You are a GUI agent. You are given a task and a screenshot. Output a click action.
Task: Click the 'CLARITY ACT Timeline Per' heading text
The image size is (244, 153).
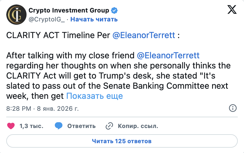pyautogui.click(x=58, y=35)
